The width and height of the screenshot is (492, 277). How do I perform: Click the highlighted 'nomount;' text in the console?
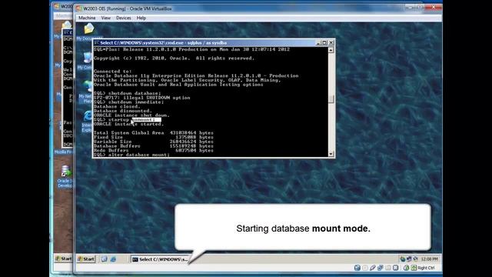147,120
